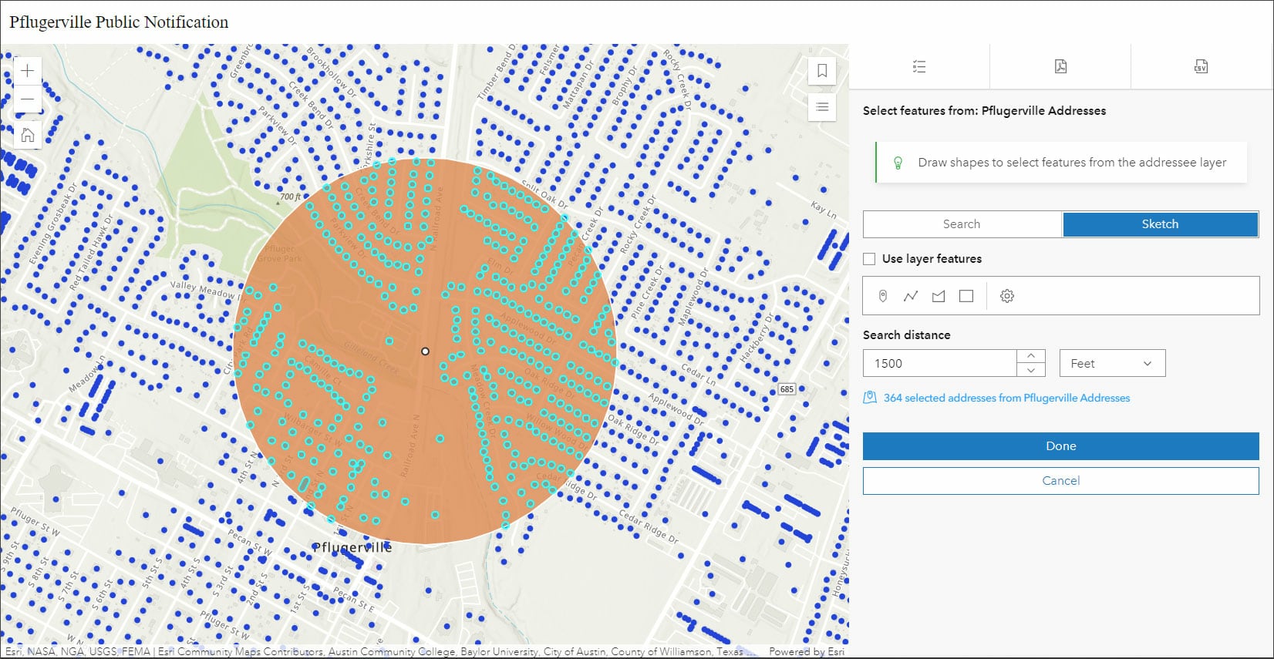1274x659 pixels.
Task: Click the Pfluger Grove Park label
Action: pos(280,254)
